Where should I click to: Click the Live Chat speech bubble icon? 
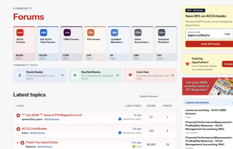130,75
